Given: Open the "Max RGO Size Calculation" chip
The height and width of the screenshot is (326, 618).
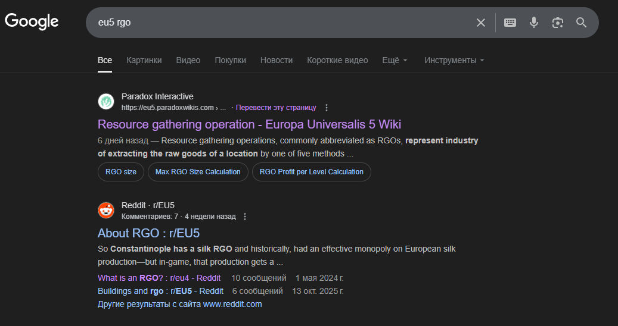Looking at the screenshot, I should pyautogui.click(x=198, y=172).
